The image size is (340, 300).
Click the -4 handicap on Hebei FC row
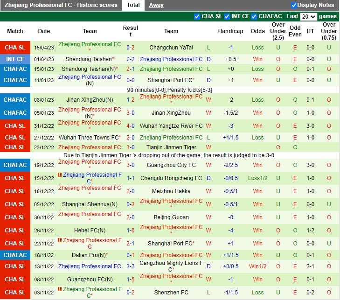coord(230,230)
